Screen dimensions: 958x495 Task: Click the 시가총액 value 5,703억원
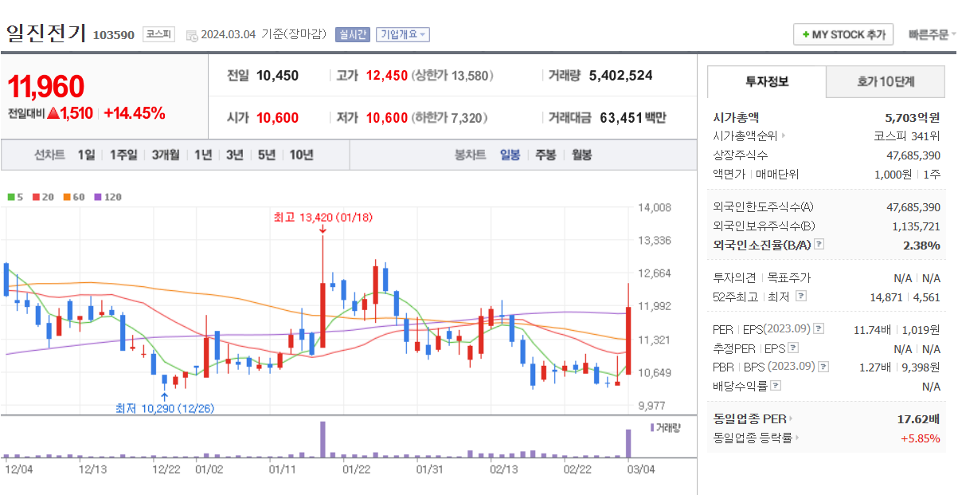(913, 117)
